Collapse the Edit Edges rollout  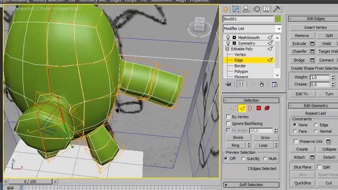tap(313, 19)
